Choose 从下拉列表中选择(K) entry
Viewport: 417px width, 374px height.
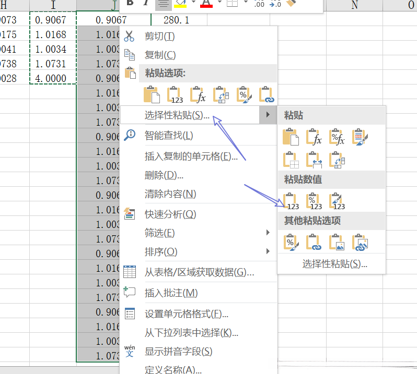point(191,332)
